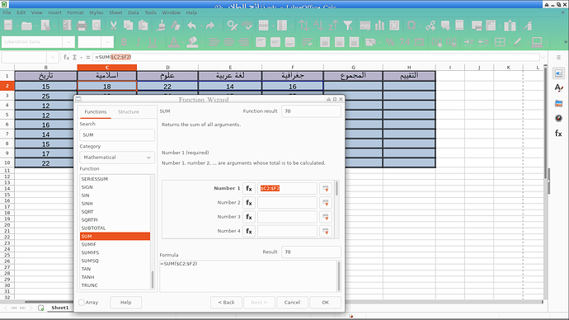
Task: Select SUMIF in the function list
Action: click(115, 244)
